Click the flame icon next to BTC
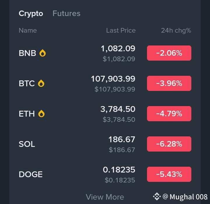 pyautogui.click(x=41, y=83)
